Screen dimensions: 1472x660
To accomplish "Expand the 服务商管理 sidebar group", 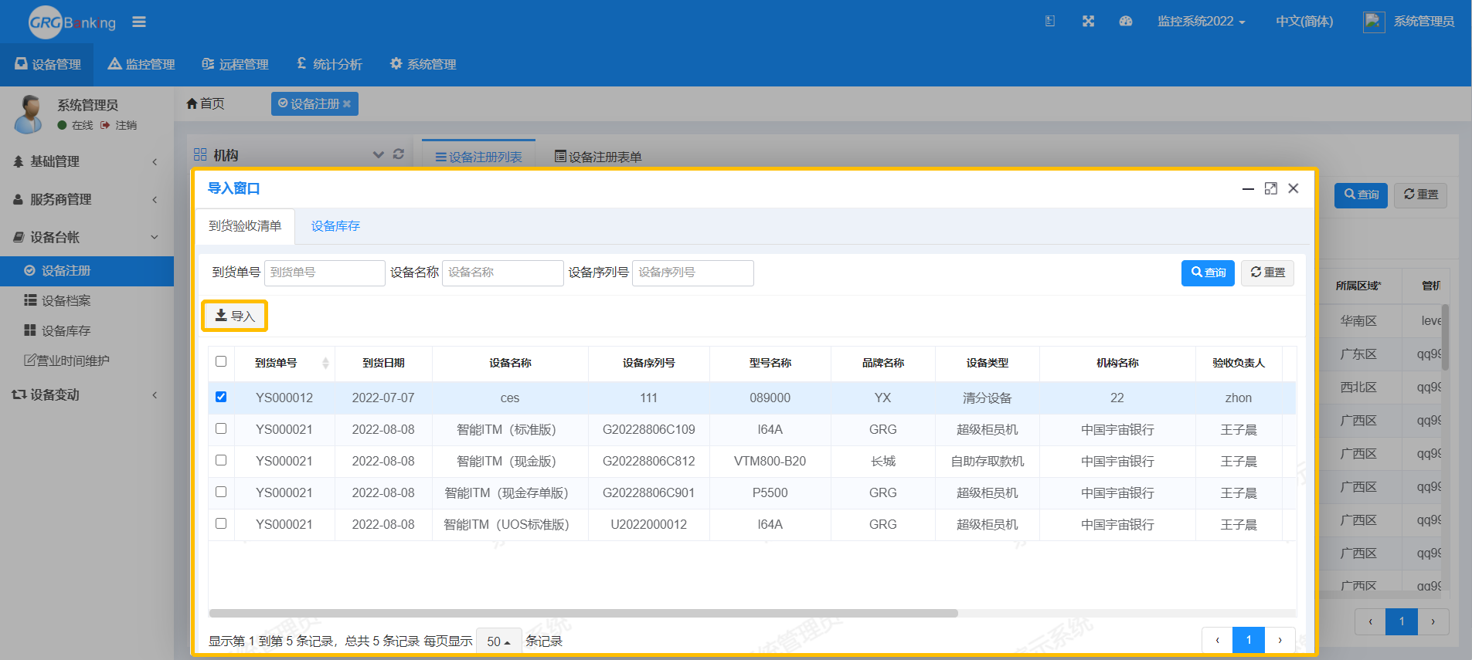I will tap(87, 199).
